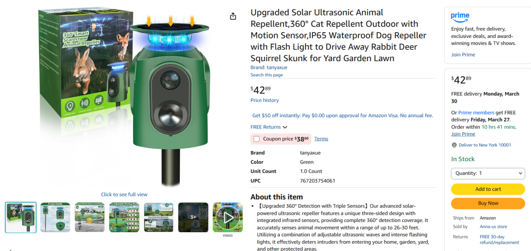Click the share icon above product image

point(233,17)
